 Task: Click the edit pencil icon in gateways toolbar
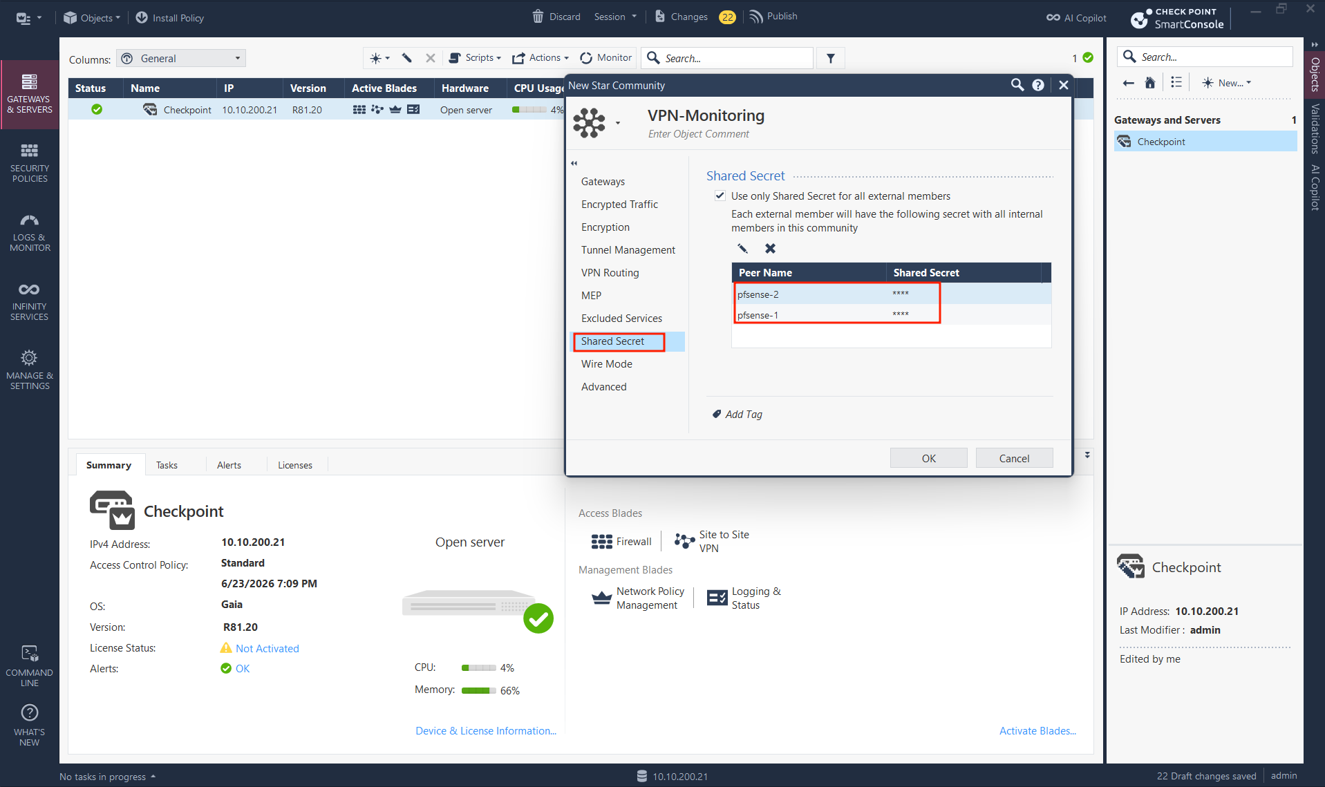tap(407, 58)
